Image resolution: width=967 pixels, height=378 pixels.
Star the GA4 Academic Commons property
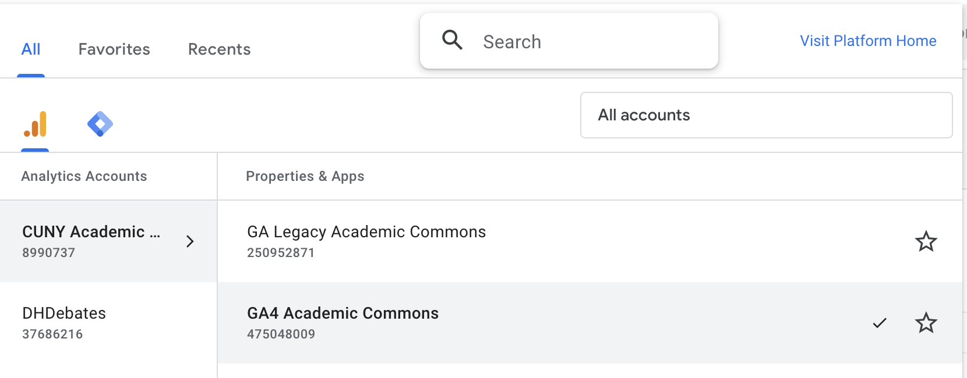pyautogui.click(x=926, y=323)
